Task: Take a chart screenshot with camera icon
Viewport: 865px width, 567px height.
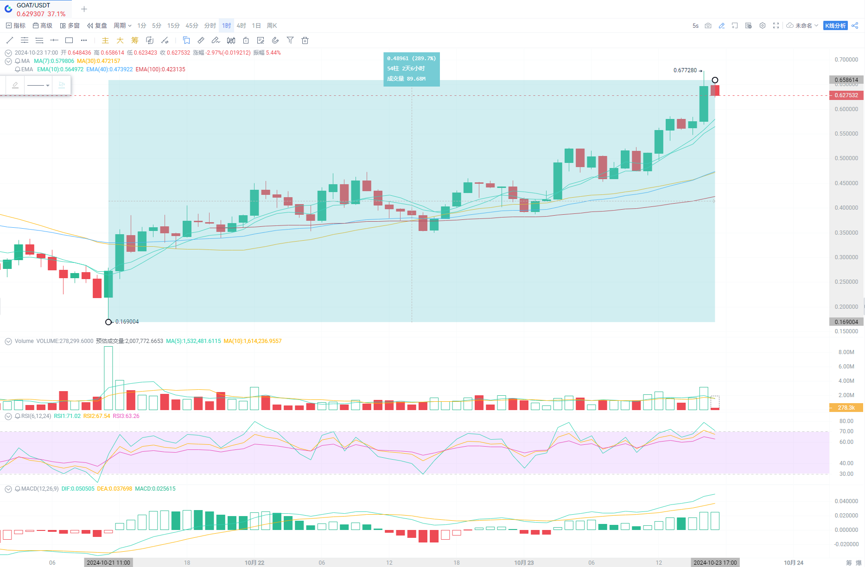Action: [708, 25]
